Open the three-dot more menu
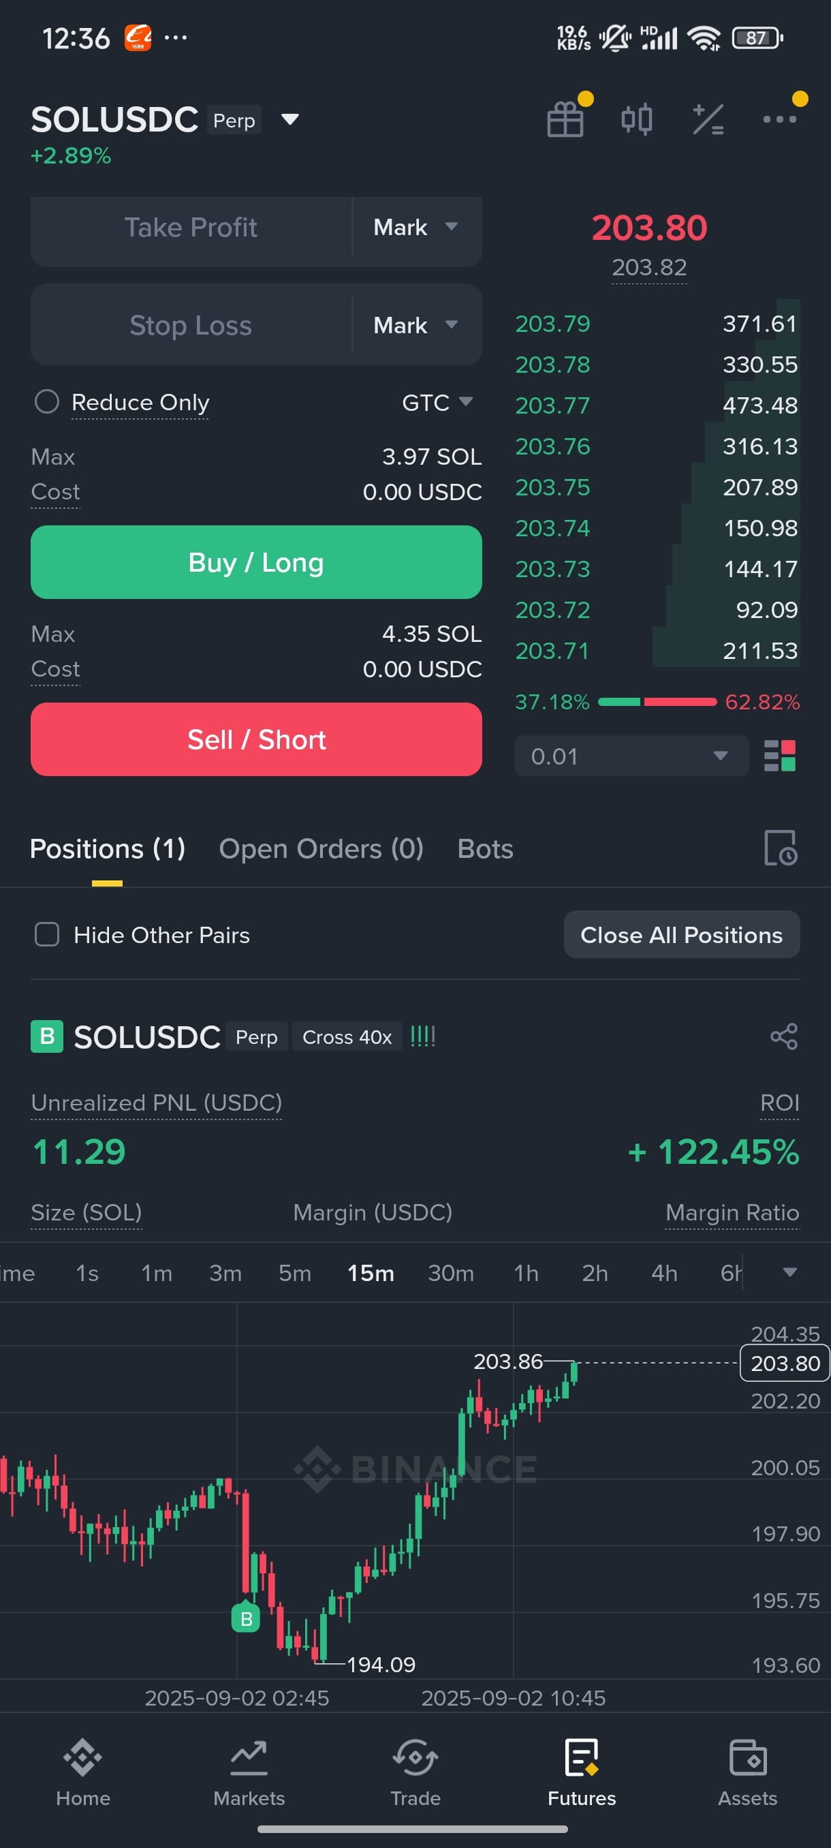Image resolution: width=831 pixels, height=1848 pixels. click(x=779, y=119)
